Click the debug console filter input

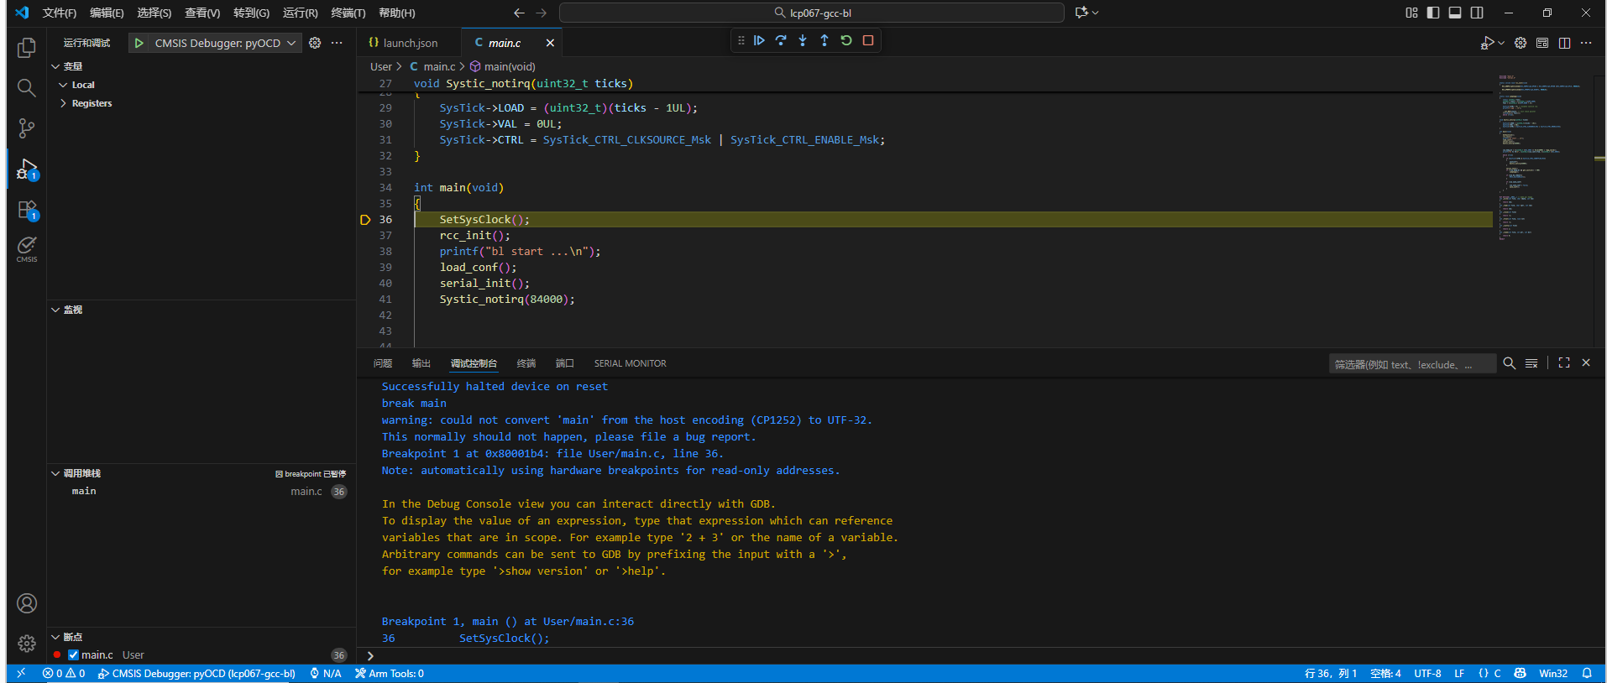1411,364
